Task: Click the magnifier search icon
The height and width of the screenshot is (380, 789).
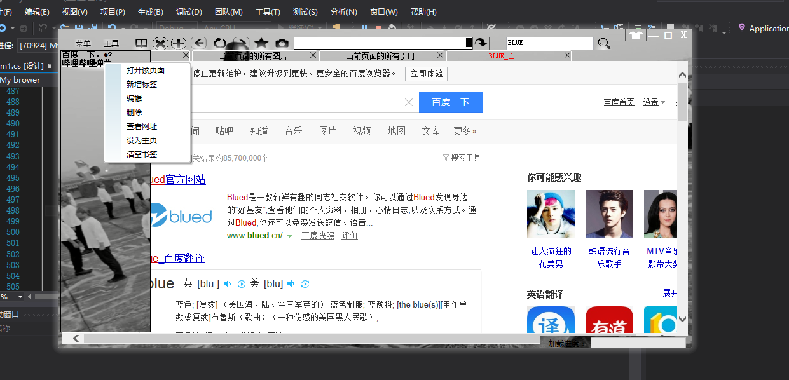Action: (x=604, y=43)
